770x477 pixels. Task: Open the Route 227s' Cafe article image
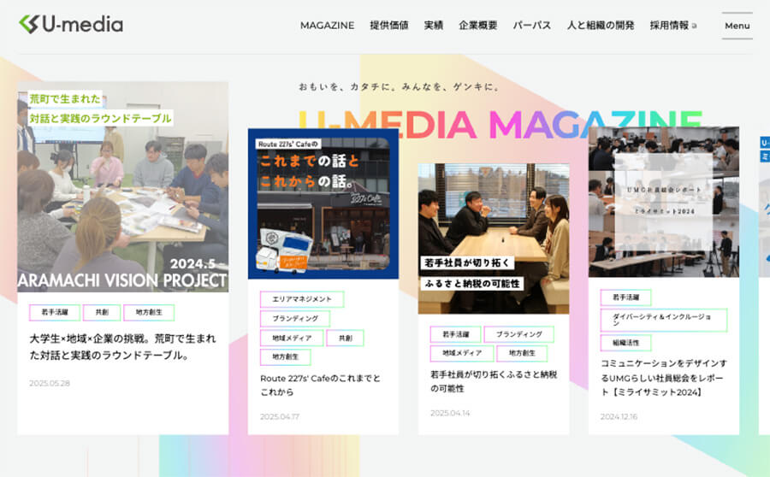[x=323, y=203]
